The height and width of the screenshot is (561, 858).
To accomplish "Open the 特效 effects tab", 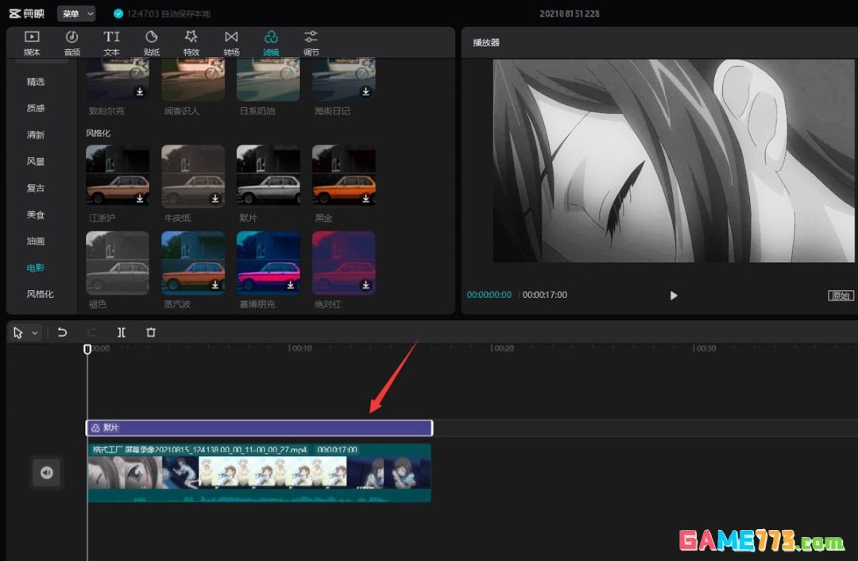I will (191, 43).
